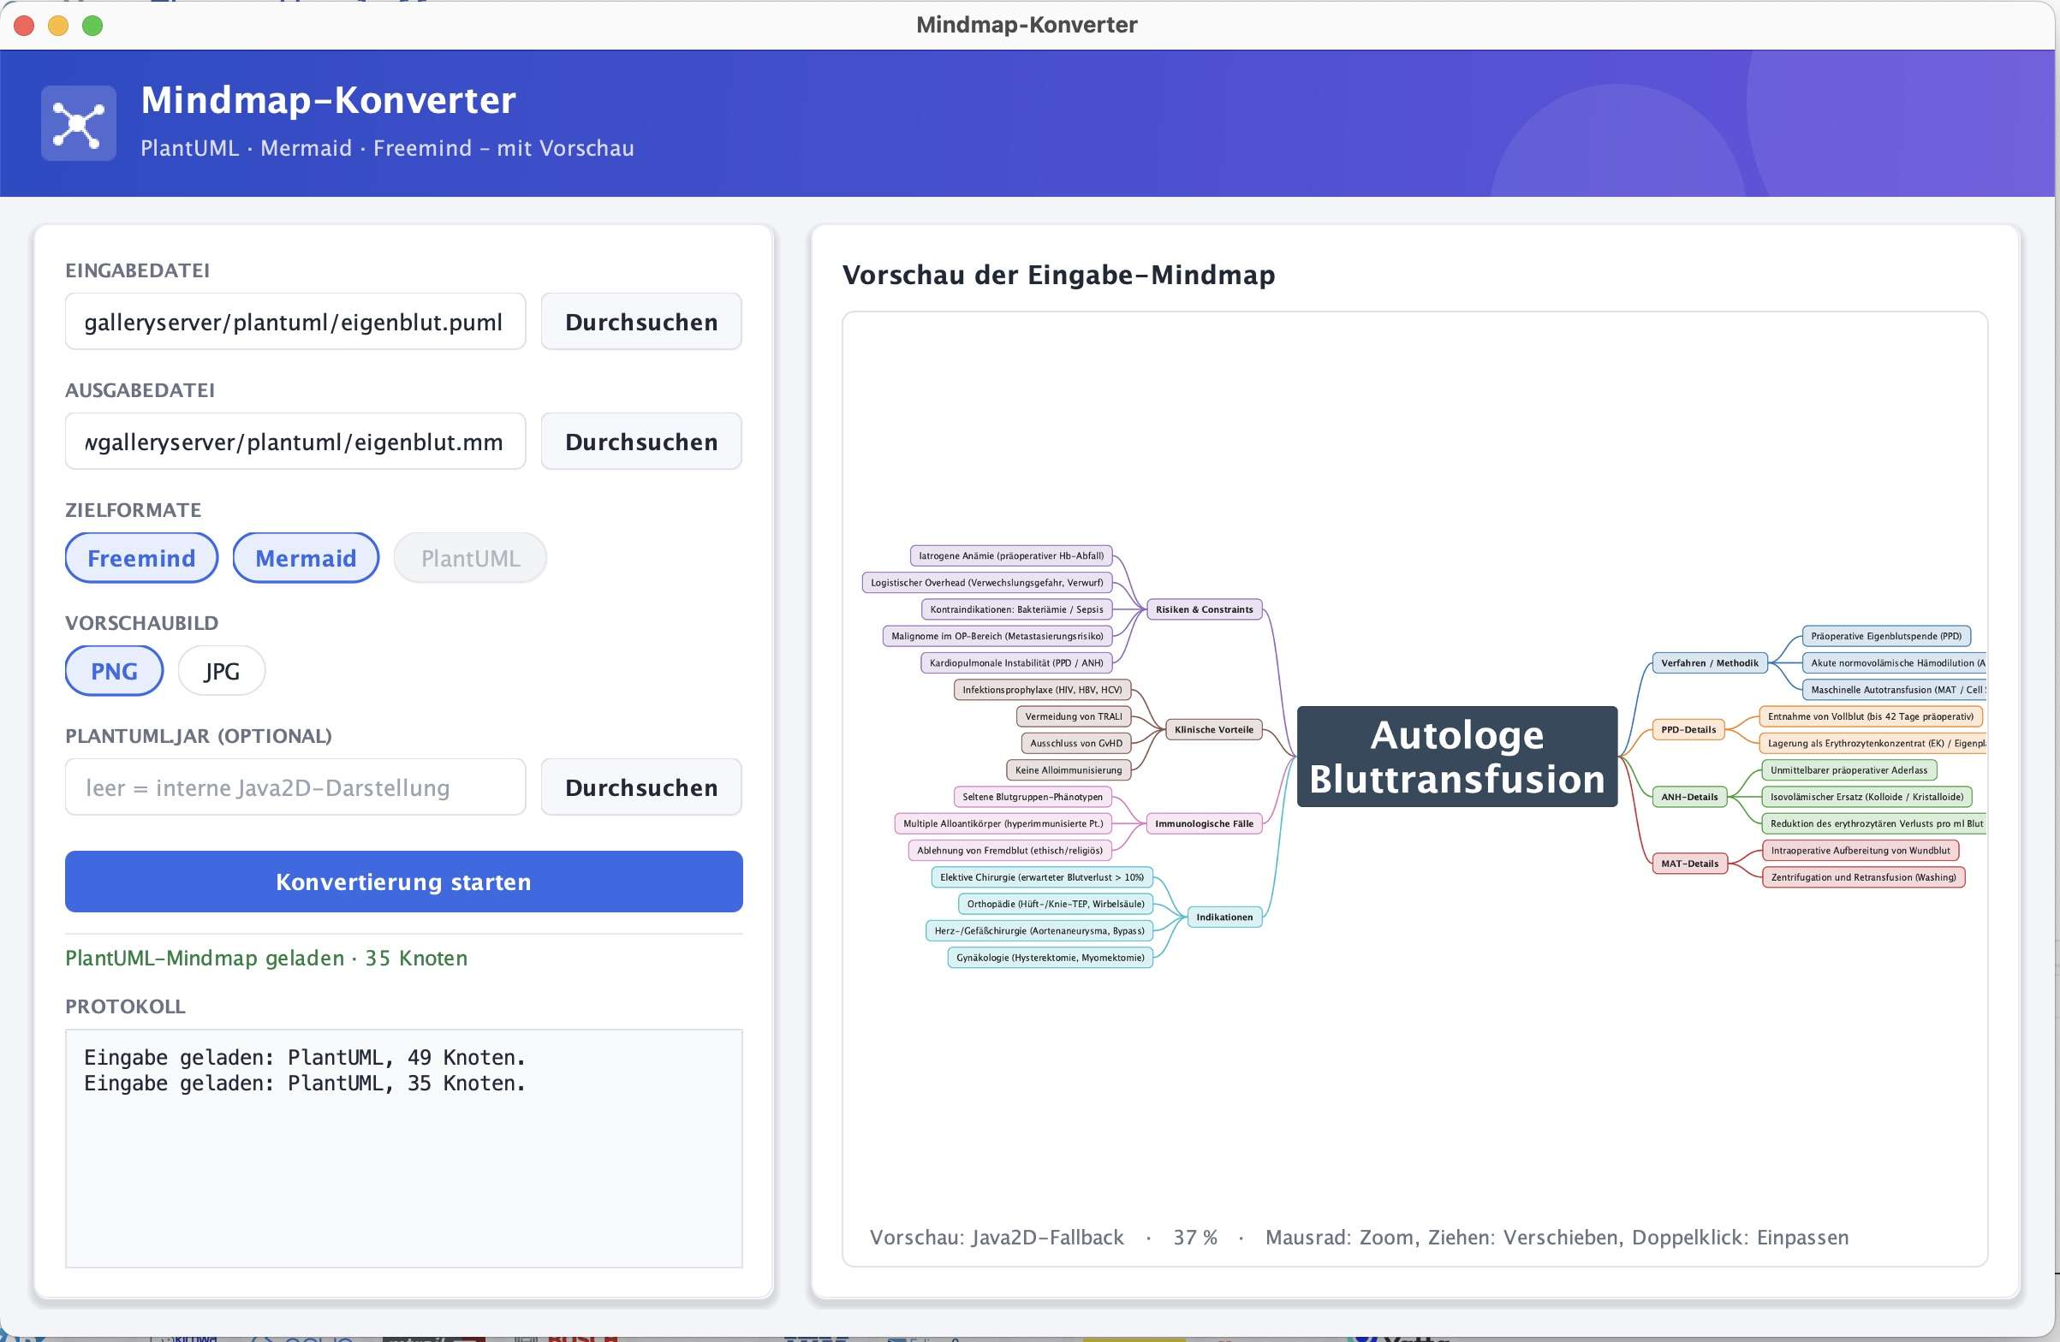Screen dimensions: 2060x1342
Task: Click the PlantUML.jar optional path field
Action: 295,787
